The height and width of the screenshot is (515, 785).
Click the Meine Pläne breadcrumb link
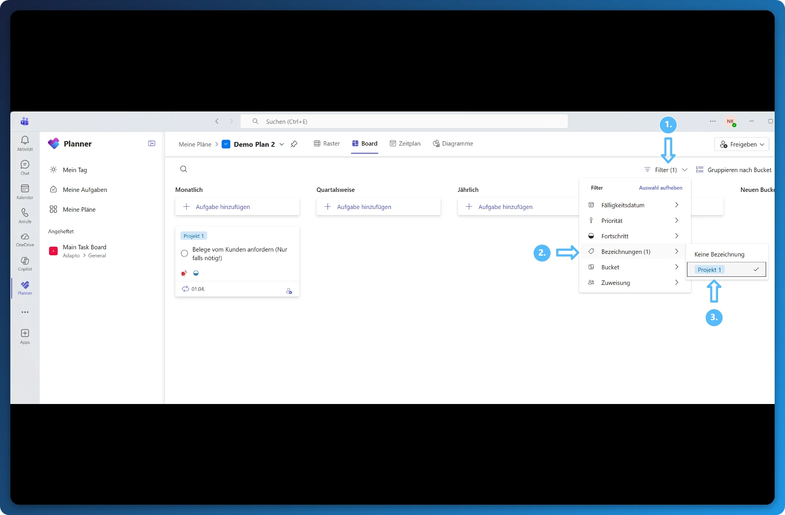coord(195,144)
